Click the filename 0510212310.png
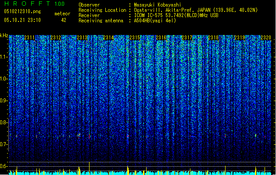Screen dimensions: 276x175 (x=22, y=12)
